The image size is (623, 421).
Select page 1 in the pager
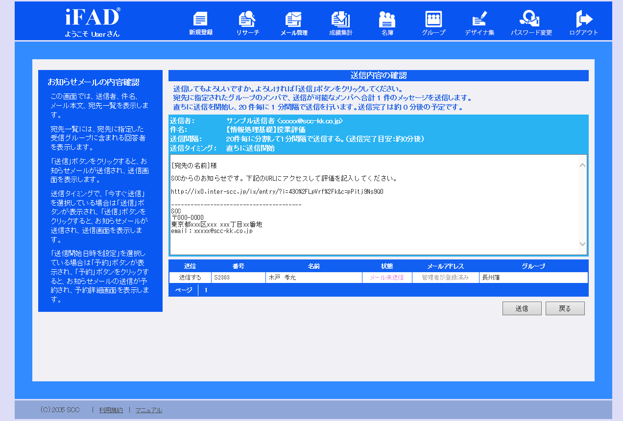(x=206, y=290)
